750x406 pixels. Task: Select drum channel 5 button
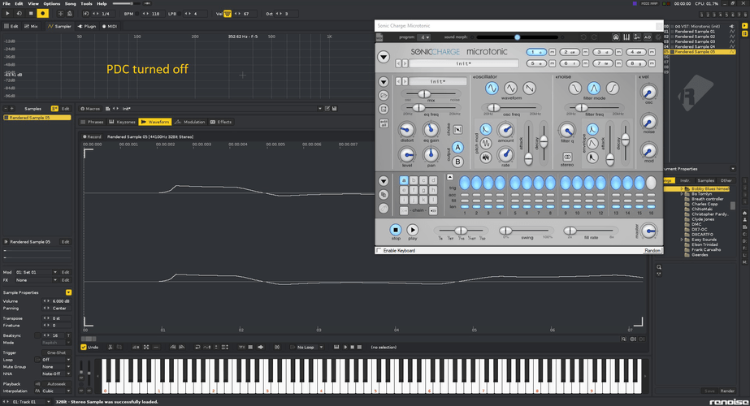[536, 63]
